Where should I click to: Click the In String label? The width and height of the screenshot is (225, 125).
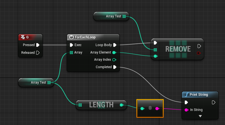[x=196, y=110]
